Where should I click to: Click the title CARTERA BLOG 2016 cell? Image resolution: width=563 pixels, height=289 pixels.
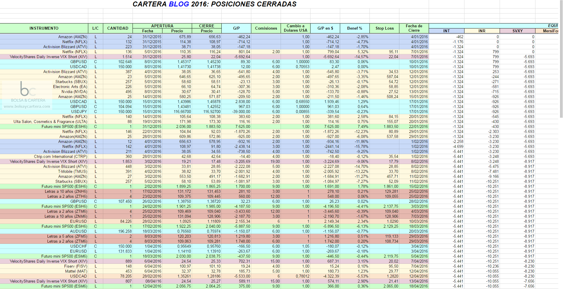(x=214, y=4)
